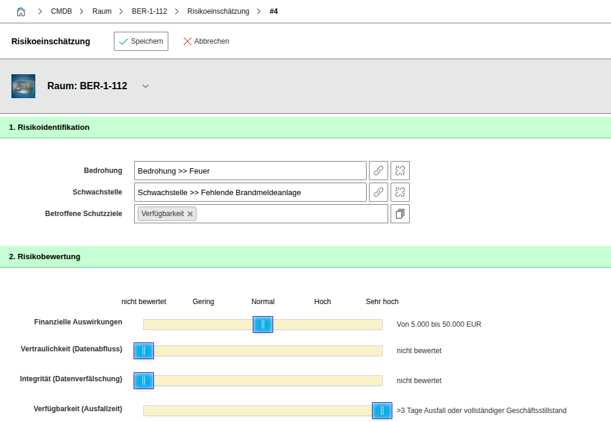Click the Verfügbarkeit (Ausfallzeit) slider handle

click(x=382, y=411)
